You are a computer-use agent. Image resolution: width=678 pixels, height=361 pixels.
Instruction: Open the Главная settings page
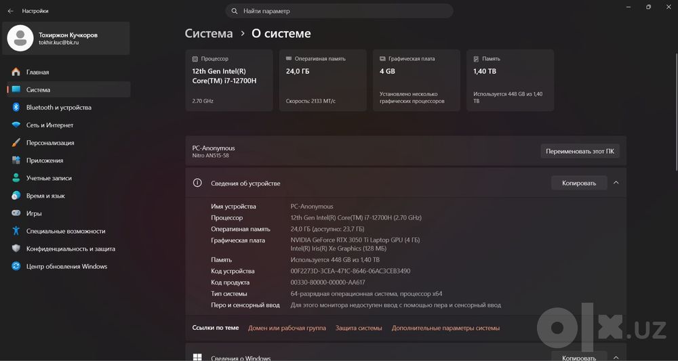click(68, 72)
